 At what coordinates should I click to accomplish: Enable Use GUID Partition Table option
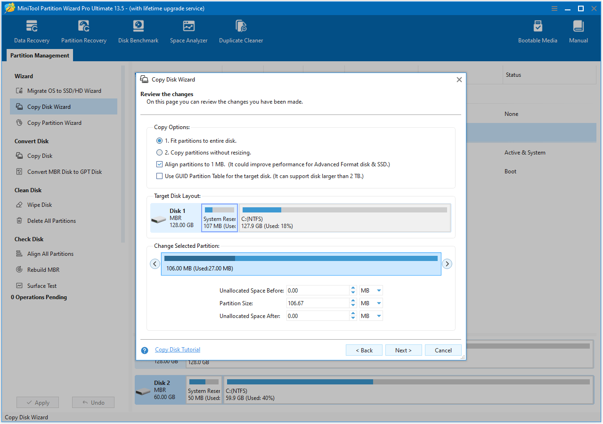click(x=159, y=176)
